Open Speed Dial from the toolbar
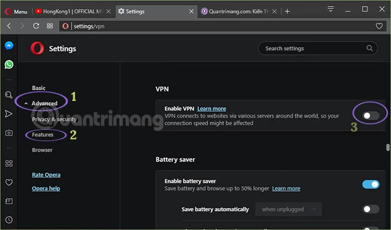The width and height of the screenshot is (391, 230). click(x=50, y=26)
